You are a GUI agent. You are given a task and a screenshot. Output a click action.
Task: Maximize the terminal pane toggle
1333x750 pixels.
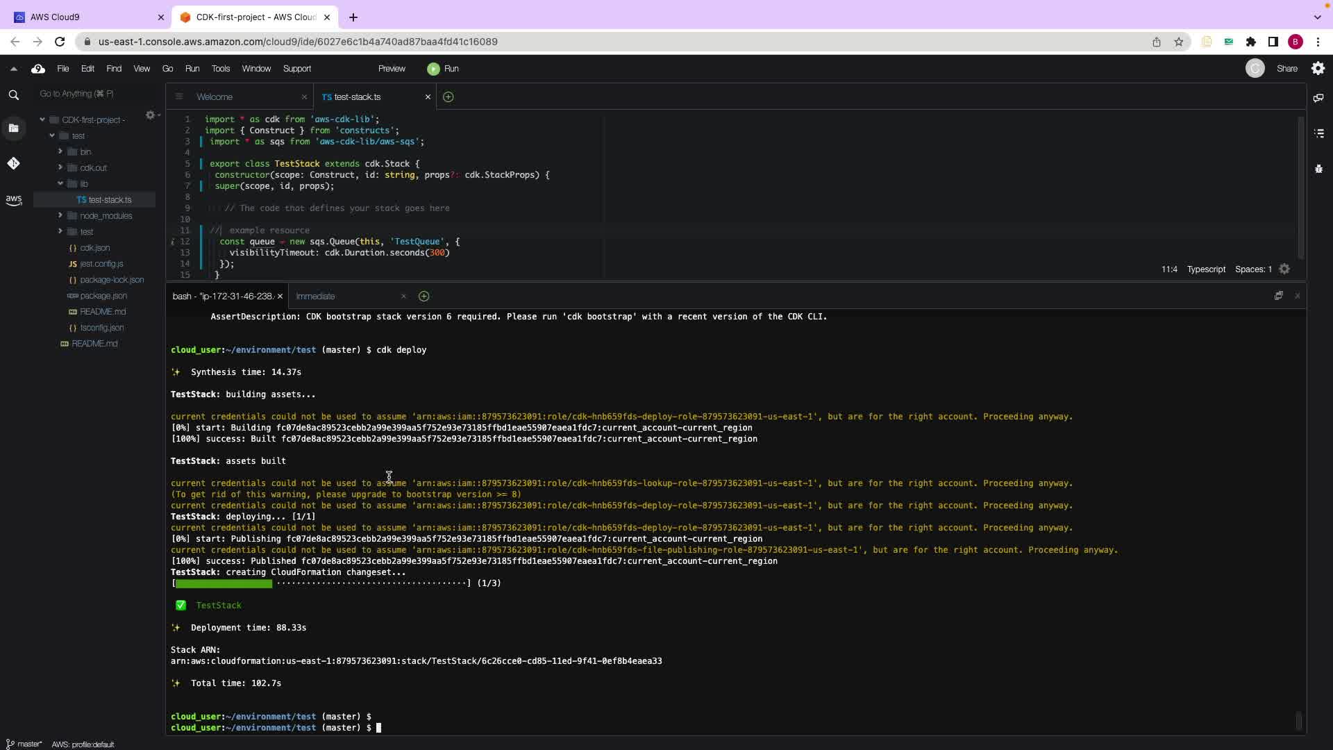pyautogui.click(x=1278, y=296)
